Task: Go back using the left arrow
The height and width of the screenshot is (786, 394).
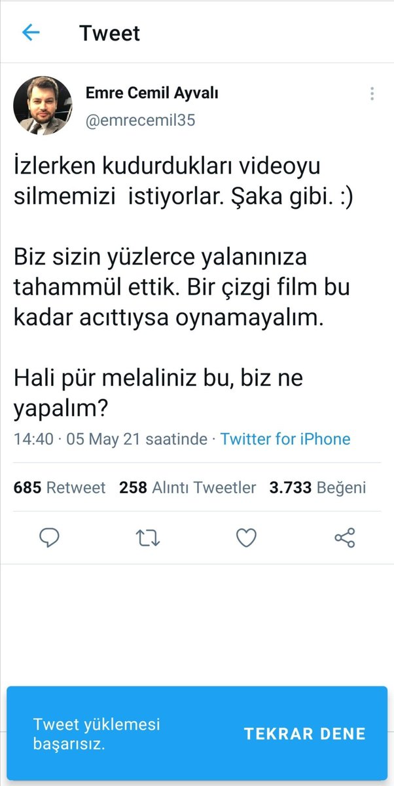Action: [x=31, y=33]
